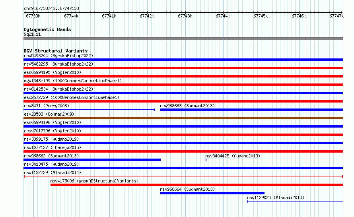
Task: Click the nsv1077127 (Thareja2015) label
Action: tap(53, 147)
